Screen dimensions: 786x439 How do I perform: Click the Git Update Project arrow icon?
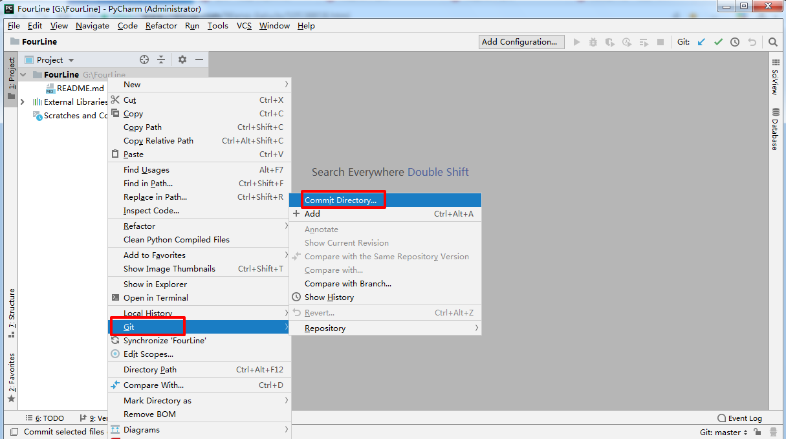coord(701,42)
